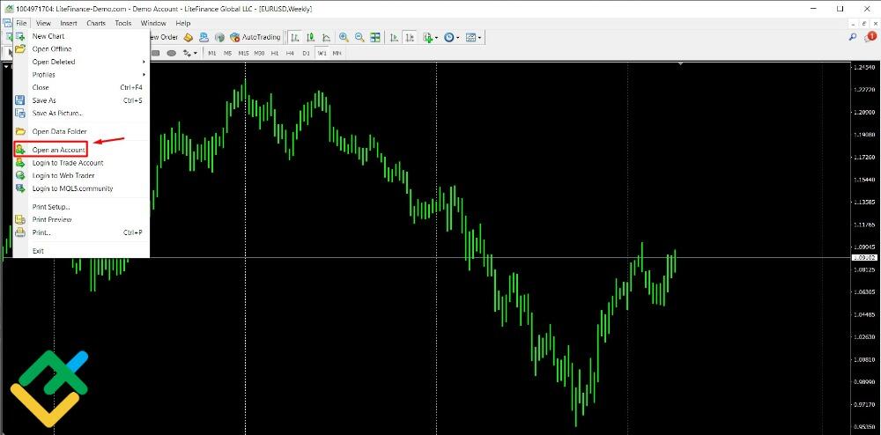Viewport: 881px width, 435px height.
Task: Click the 1.09102 current price label
Action: [865, 258]
